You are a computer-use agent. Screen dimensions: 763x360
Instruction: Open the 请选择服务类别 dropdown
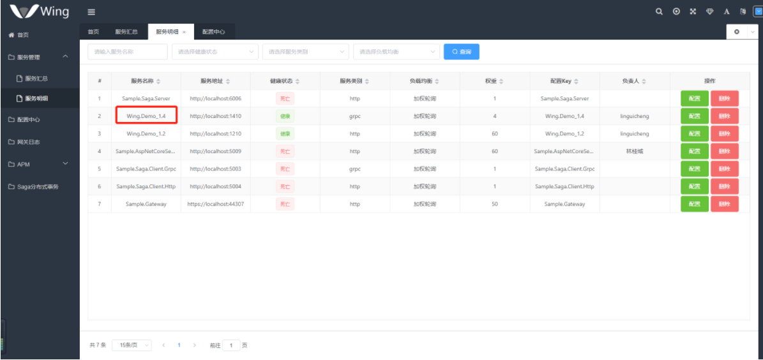(305, 52)
